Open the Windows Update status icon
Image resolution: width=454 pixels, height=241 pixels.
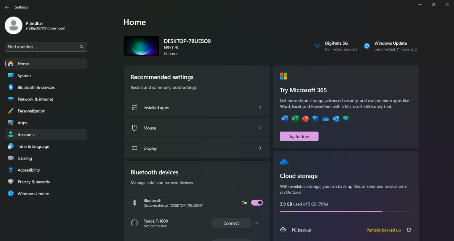(x=367, y=46)
